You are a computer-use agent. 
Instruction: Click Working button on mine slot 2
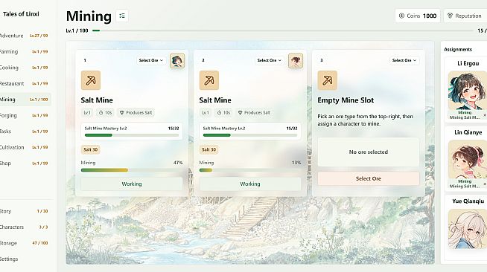(250, 184)
